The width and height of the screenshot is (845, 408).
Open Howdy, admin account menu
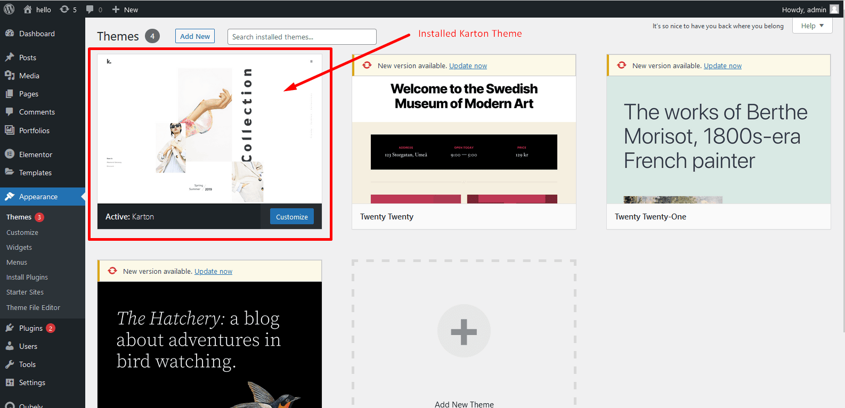click(x=803, y=10)
